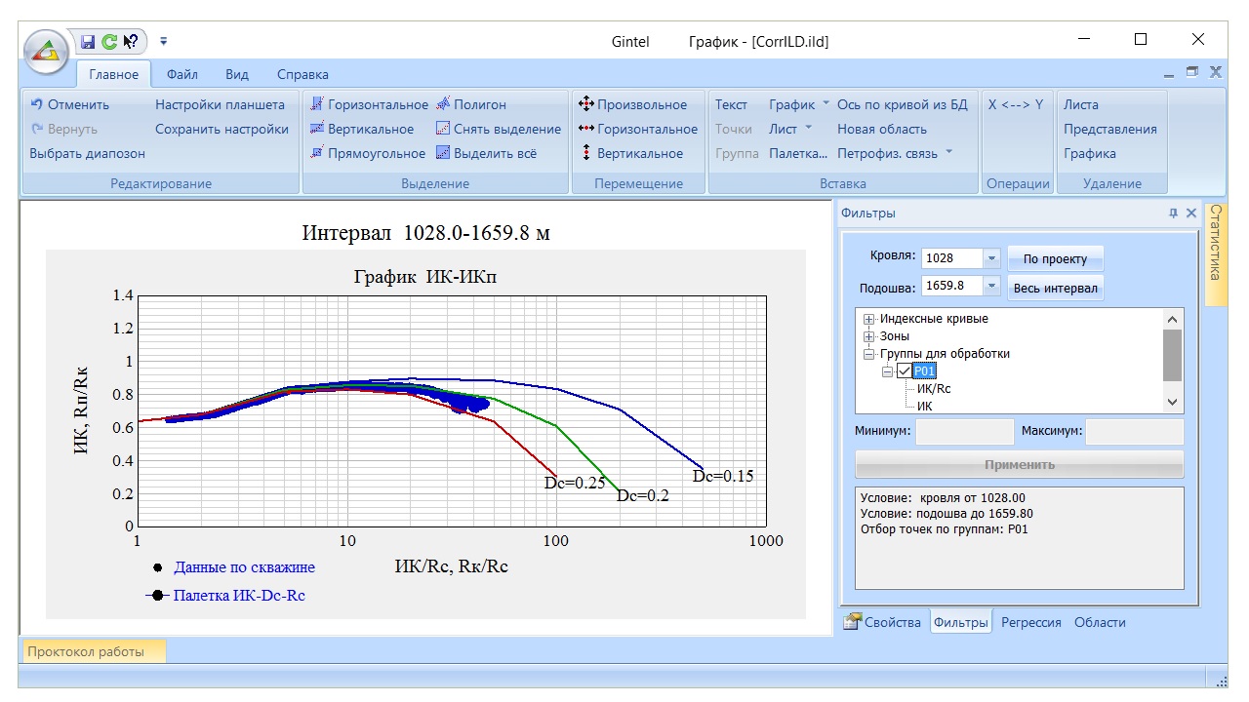Open the График insert dropdown
This screenshot has height=702, width=1249.
[x=799, y=104]
